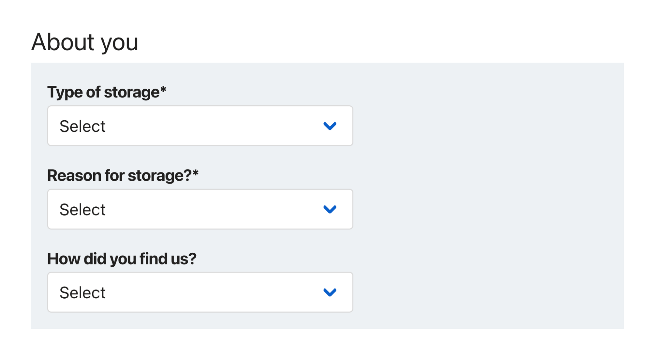Viewport: 652px width, 358px height.
Task: Click the chevron in How did you find us
Action: point(330,292)
